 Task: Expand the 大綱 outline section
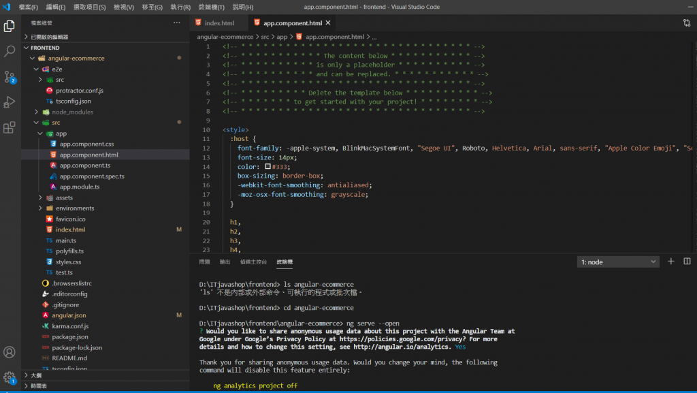click(36, 375)
